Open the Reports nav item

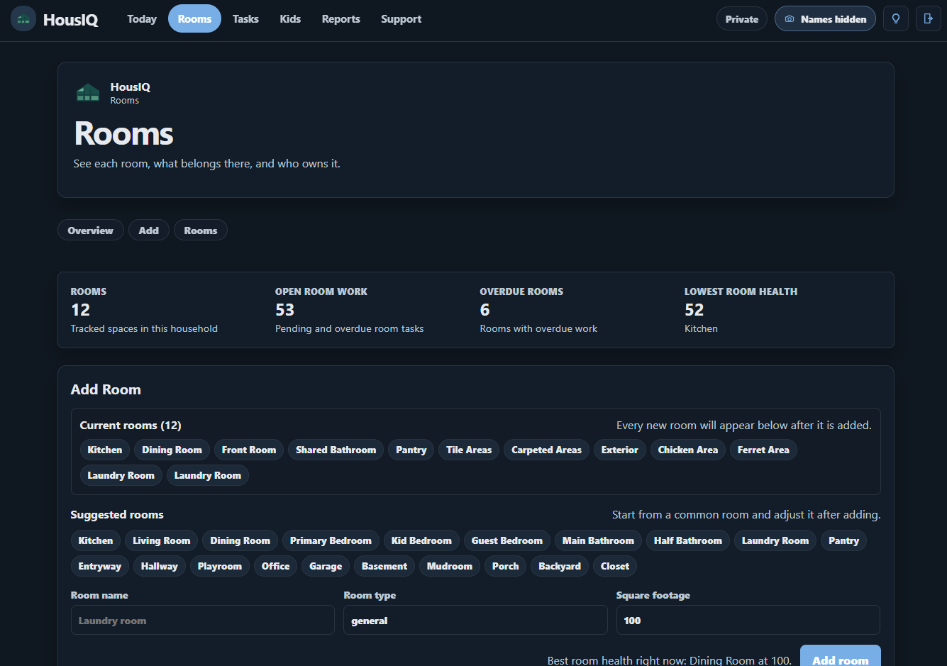[341, 19]
